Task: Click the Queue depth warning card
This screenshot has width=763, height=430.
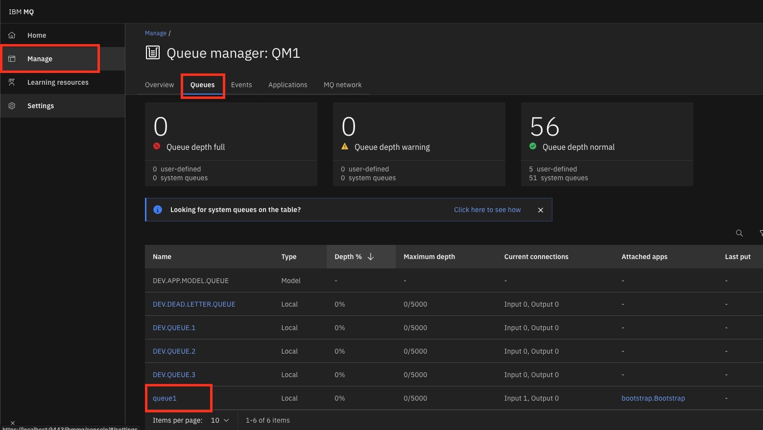Action: point(419,144)
